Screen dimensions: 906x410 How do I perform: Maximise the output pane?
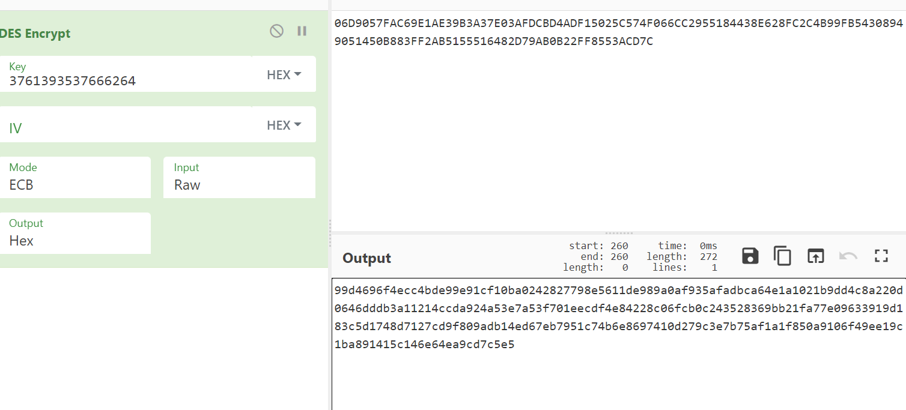click(881, 256)
